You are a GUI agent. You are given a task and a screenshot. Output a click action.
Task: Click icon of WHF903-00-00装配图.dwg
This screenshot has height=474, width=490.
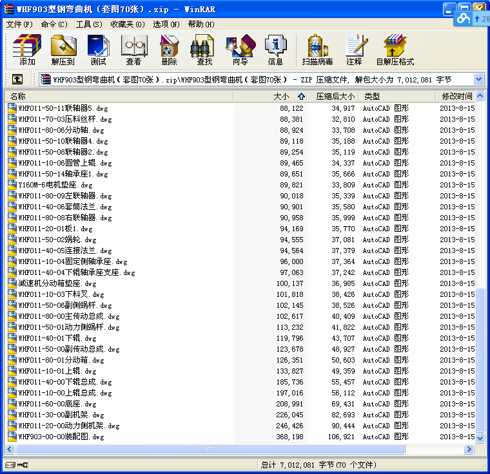[12, 436]
